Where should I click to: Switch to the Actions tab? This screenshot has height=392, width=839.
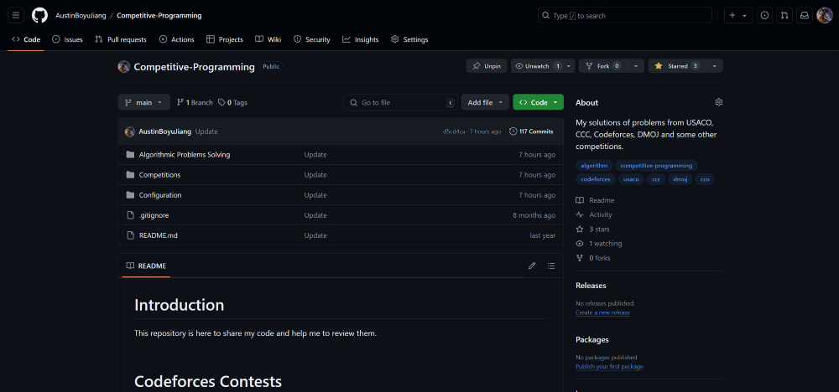176,39
